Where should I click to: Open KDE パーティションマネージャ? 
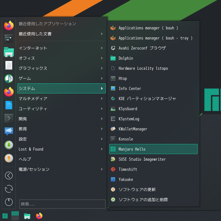point(153,99)
